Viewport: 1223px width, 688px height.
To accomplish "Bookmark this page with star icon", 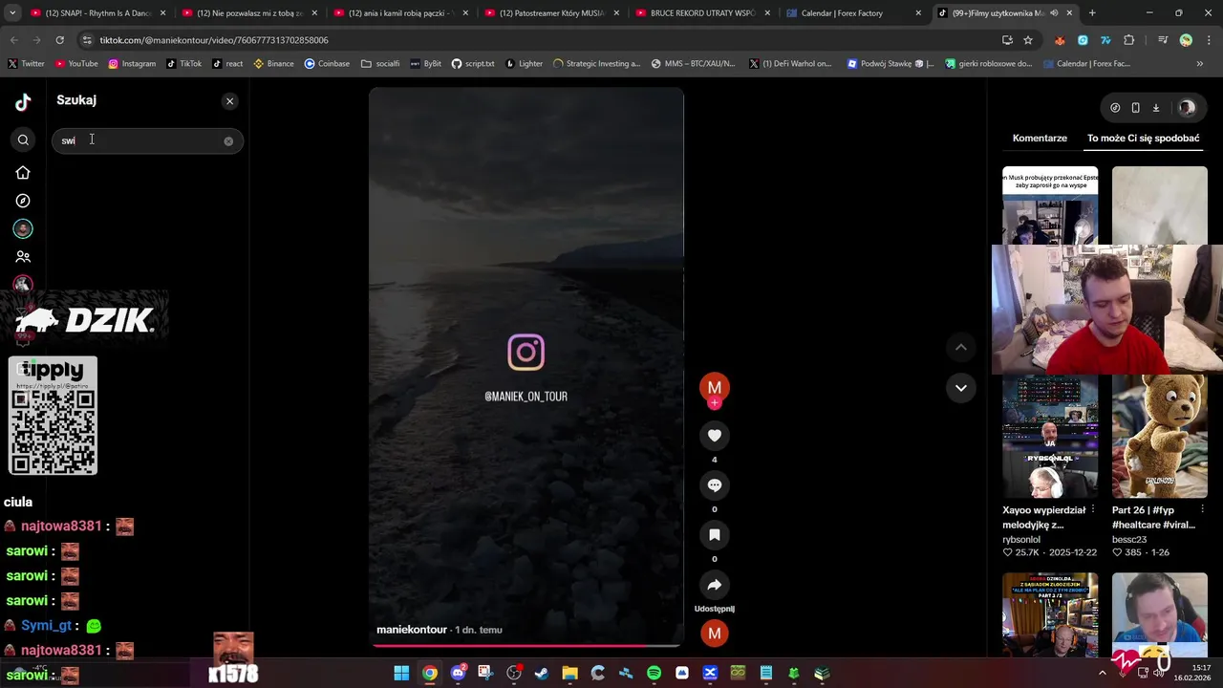I will (1028, 40).
